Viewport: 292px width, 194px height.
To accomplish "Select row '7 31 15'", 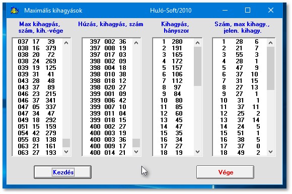I will [240, 80].
